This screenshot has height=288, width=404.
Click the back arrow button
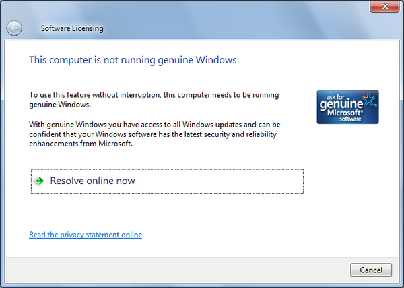click(14, 28)
